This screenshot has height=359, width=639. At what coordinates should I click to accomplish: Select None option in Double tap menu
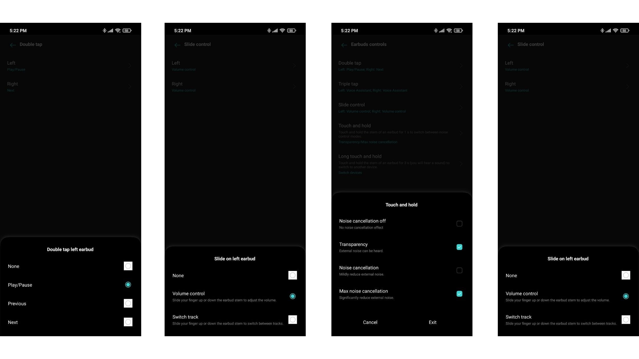128,266
